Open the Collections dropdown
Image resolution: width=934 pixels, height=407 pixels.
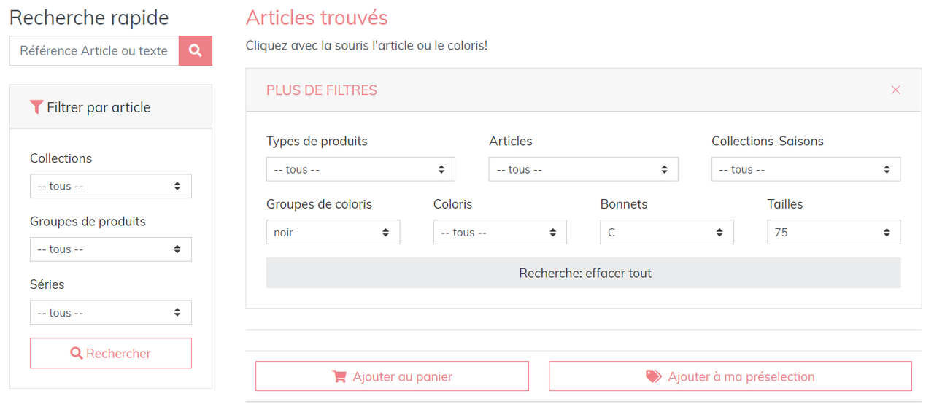pos(111,186)
